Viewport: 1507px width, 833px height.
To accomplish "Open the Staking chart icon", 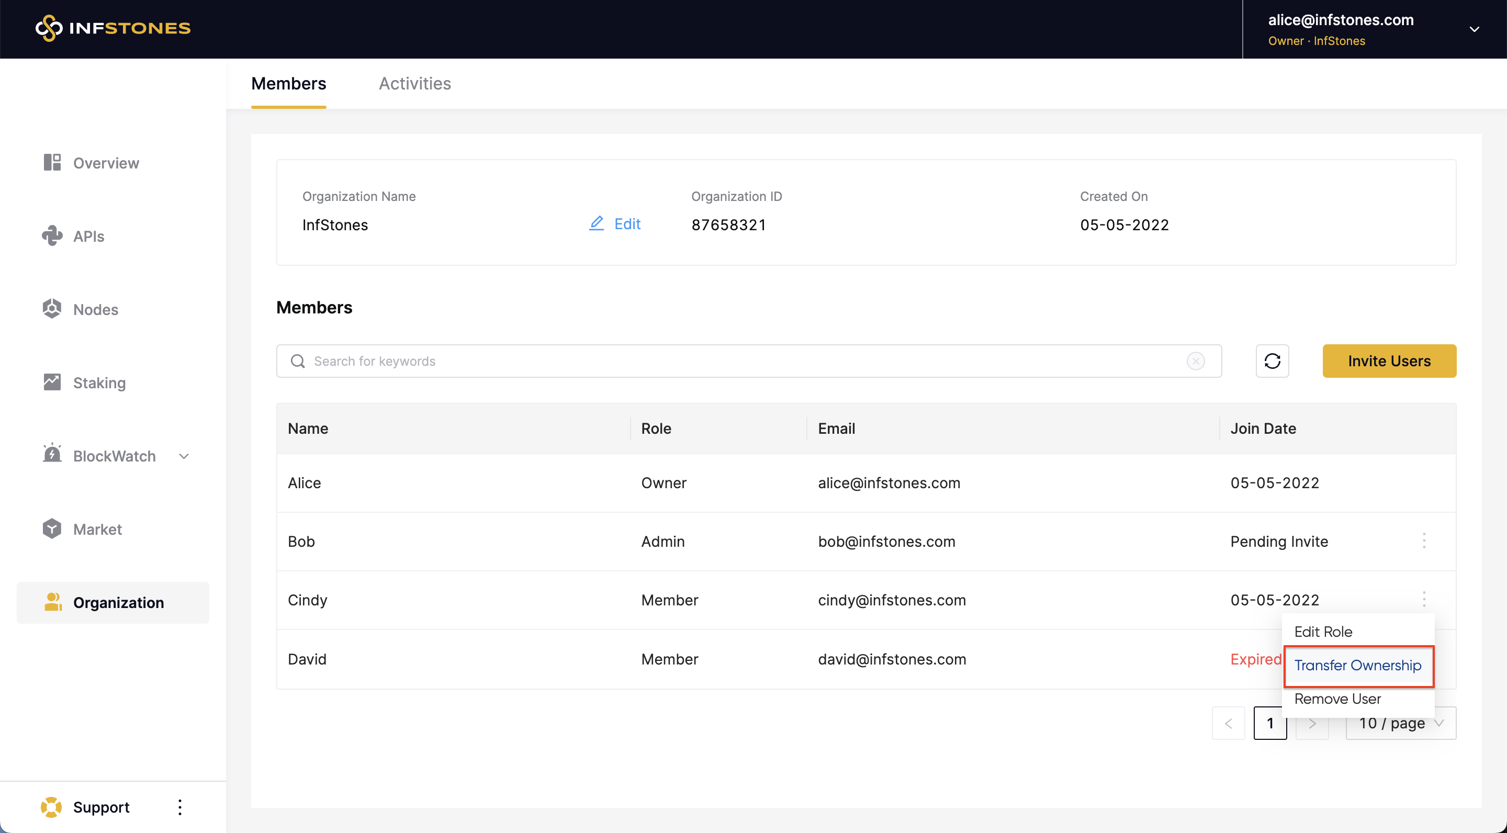I will point(52,382).
